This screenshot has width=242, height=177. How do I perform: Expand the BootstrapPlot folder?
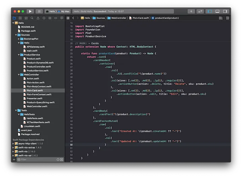(x=19, y=39)
